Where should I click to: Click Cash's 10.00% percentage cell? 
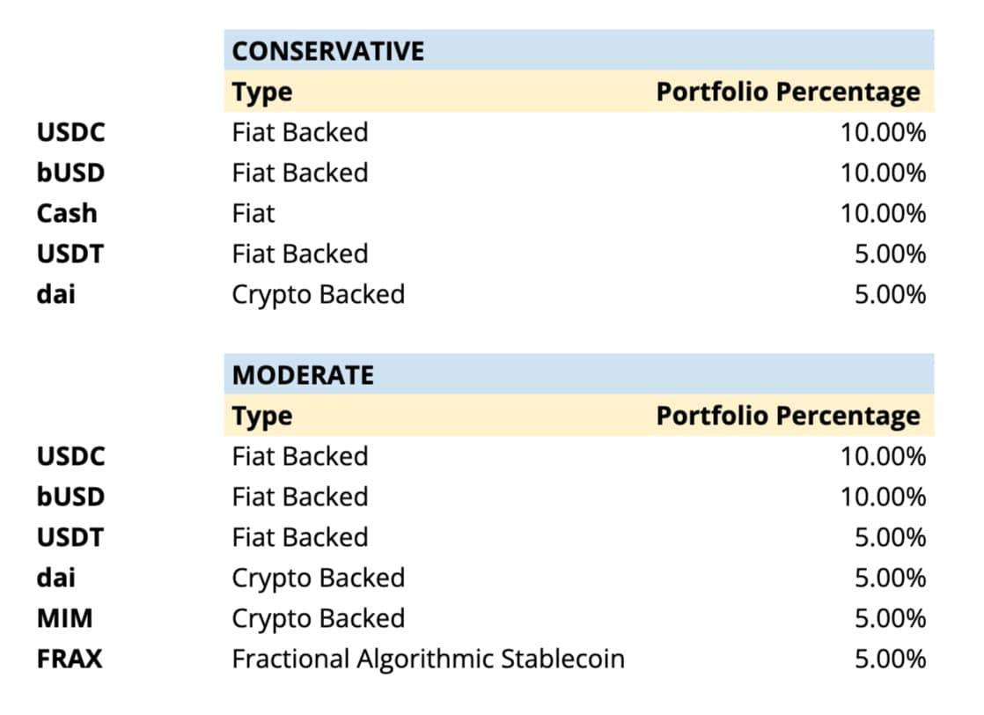coord(884,213)
